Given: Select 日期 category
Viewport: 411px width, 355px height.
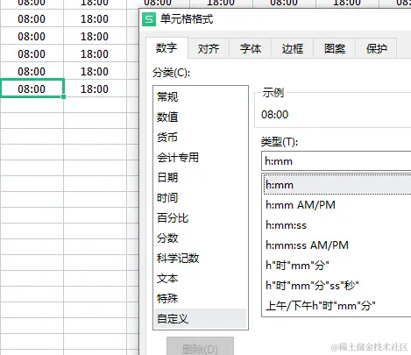Looking at the screenshot, I should (200, 177).
